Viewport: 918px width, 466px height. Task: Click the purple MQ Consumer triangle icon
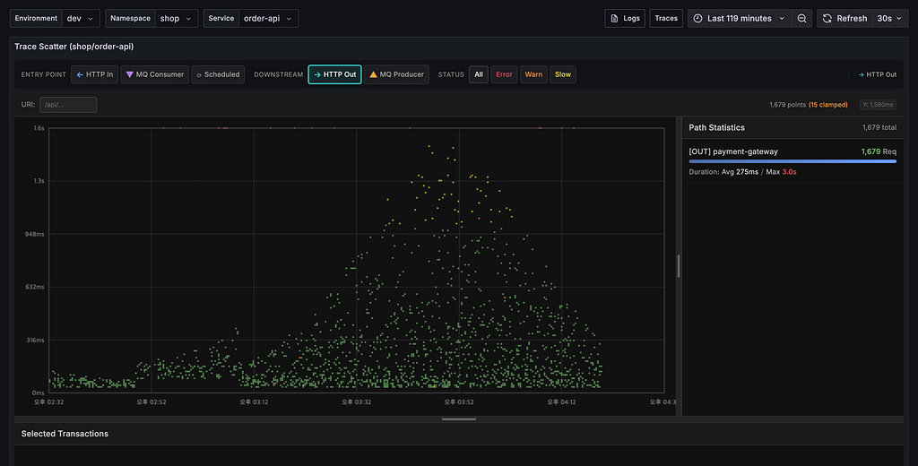pos(129,74)
